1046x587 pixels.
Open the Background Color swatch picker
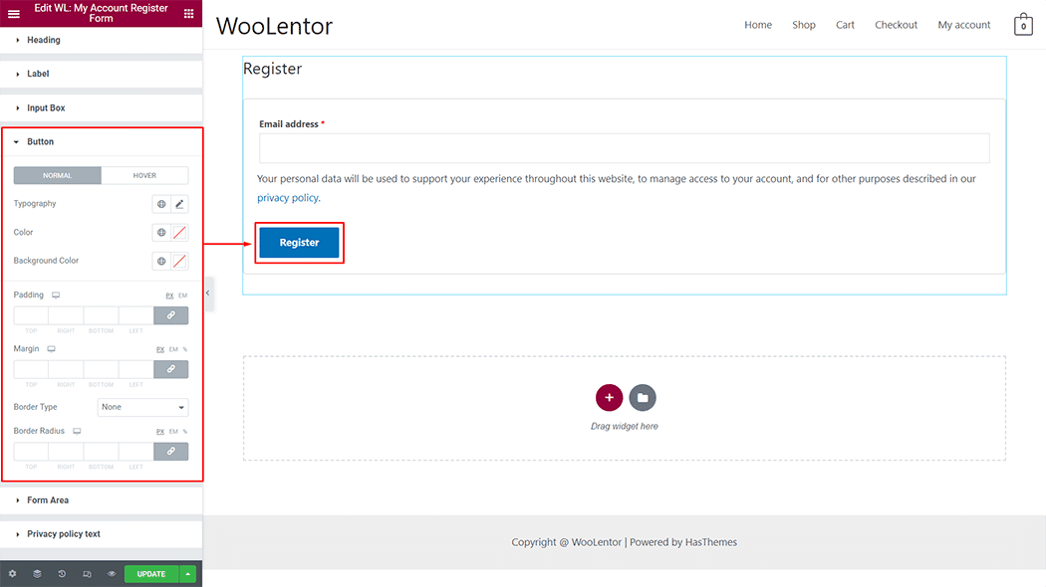(179, 262)
